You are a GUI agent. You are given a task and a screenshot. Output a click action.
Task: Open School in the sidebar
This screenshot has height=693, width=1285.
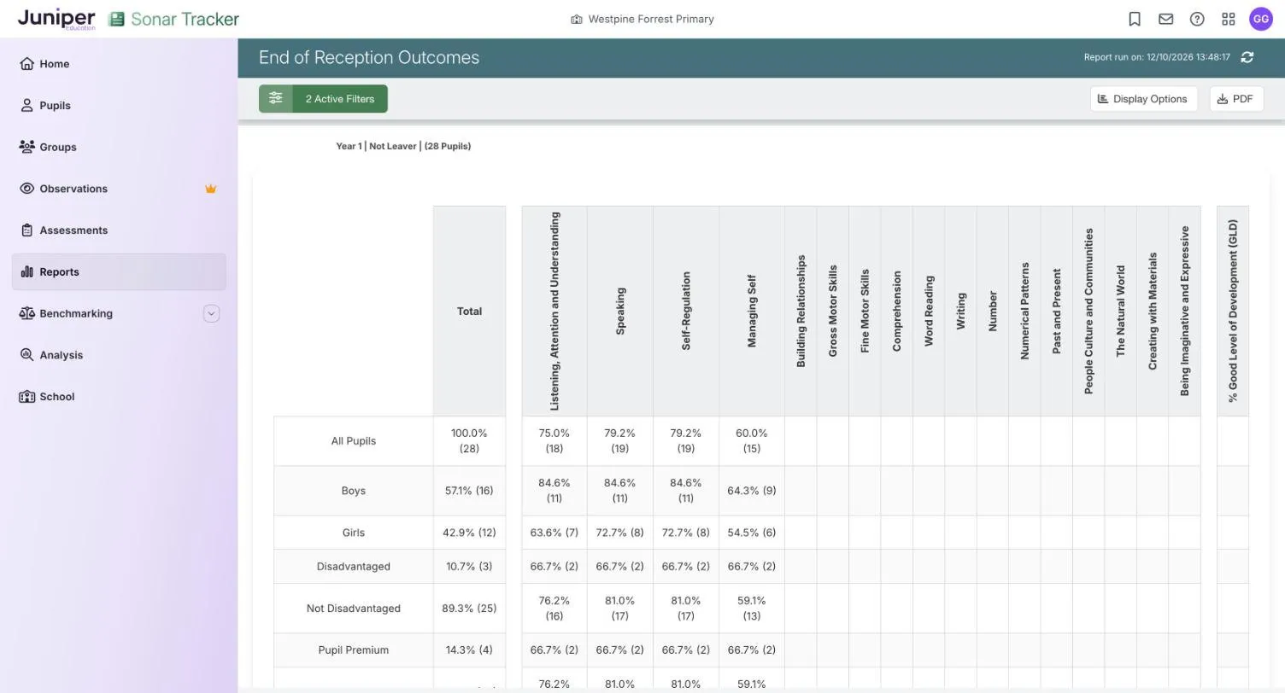pos(119,397)
